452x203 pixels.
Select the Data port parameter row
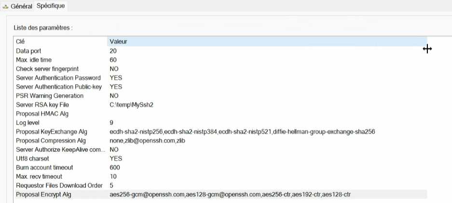pyautogui.click(x=28, y=51)
